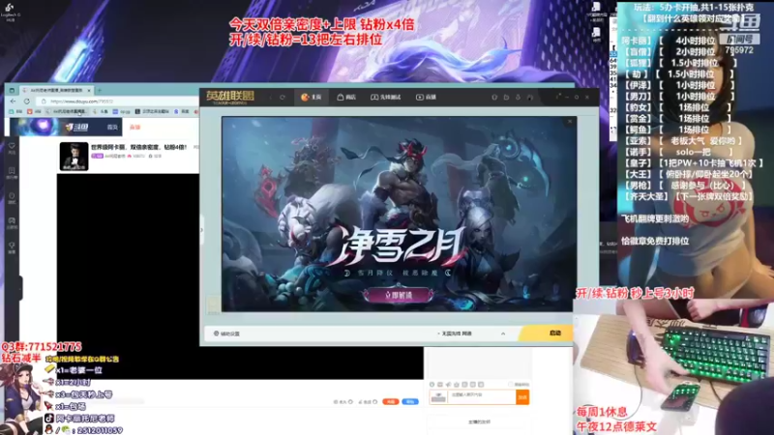Click the 立即前往 button on the banner
This screenshot has height=435, width=774.
point(399,295)
